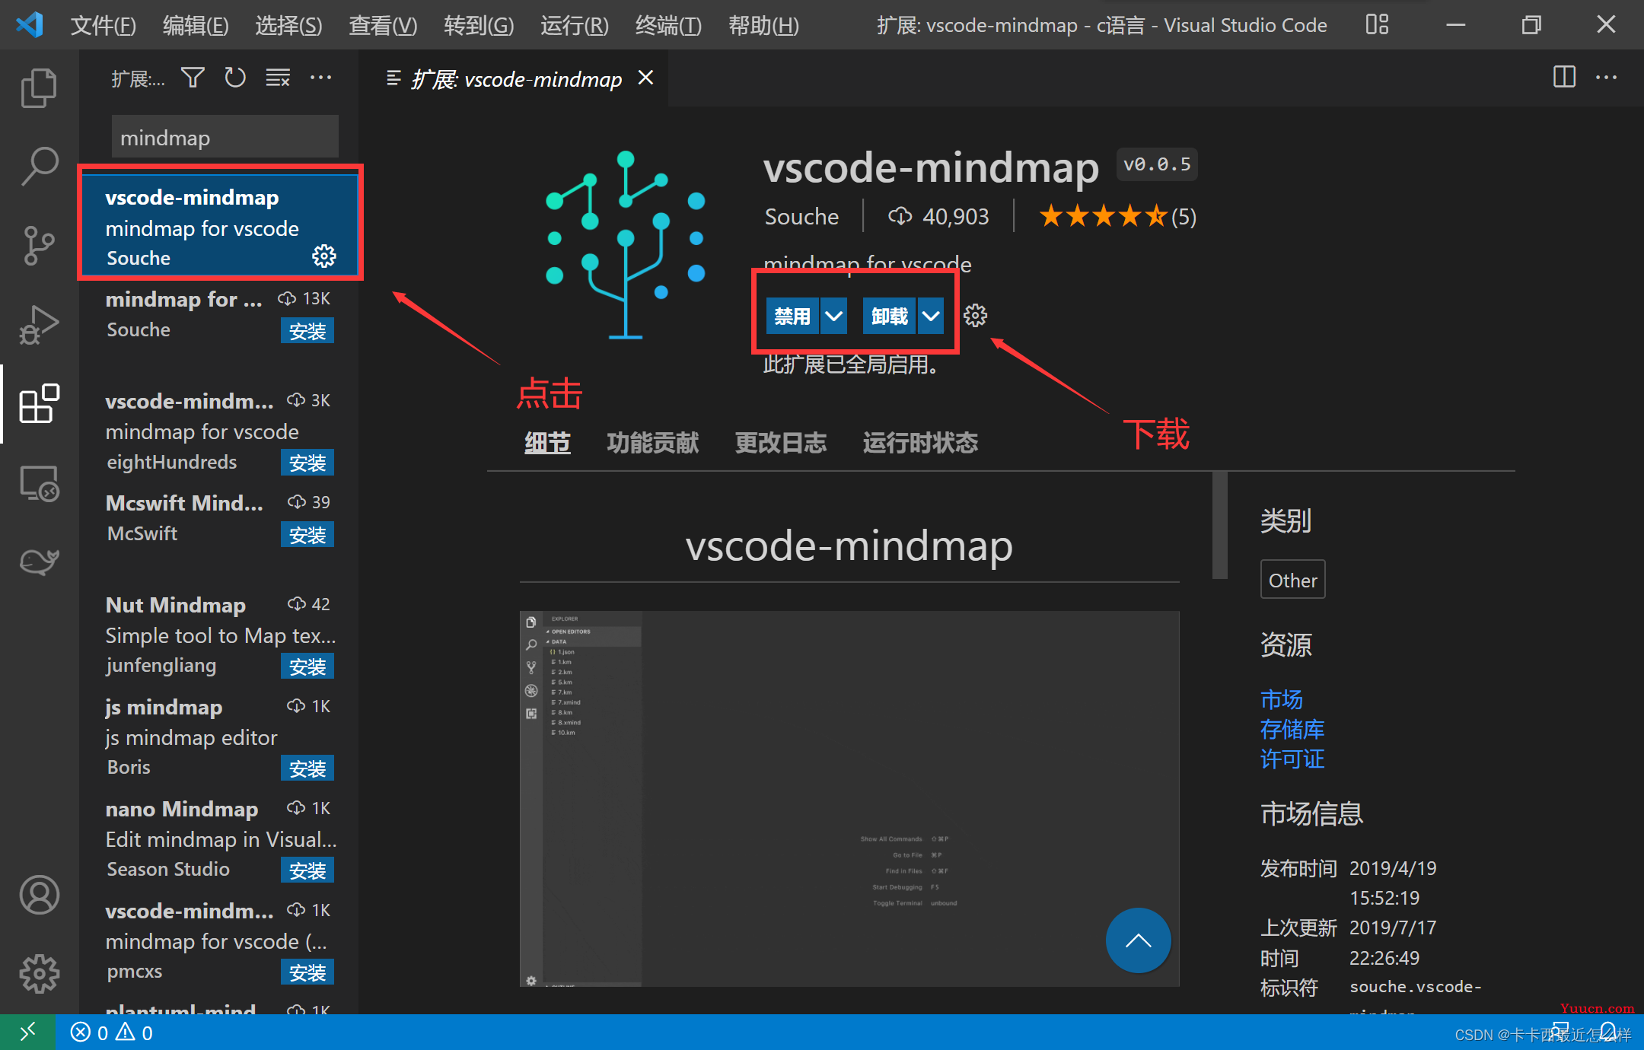This screenshot has height=1050, width=1644.
Task: Switch to 功能贡献 tab
Action: click(652, 442)
